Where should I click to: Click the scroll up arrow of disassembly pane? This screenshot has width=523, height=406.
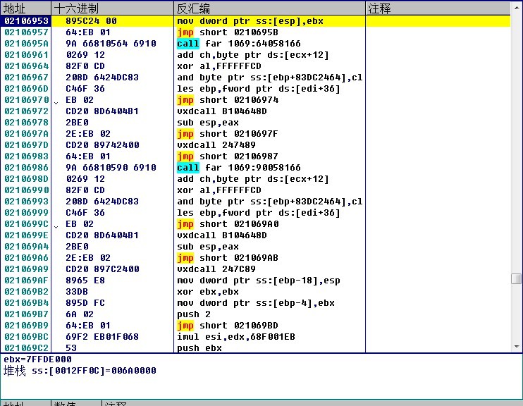tap(517, 7)
